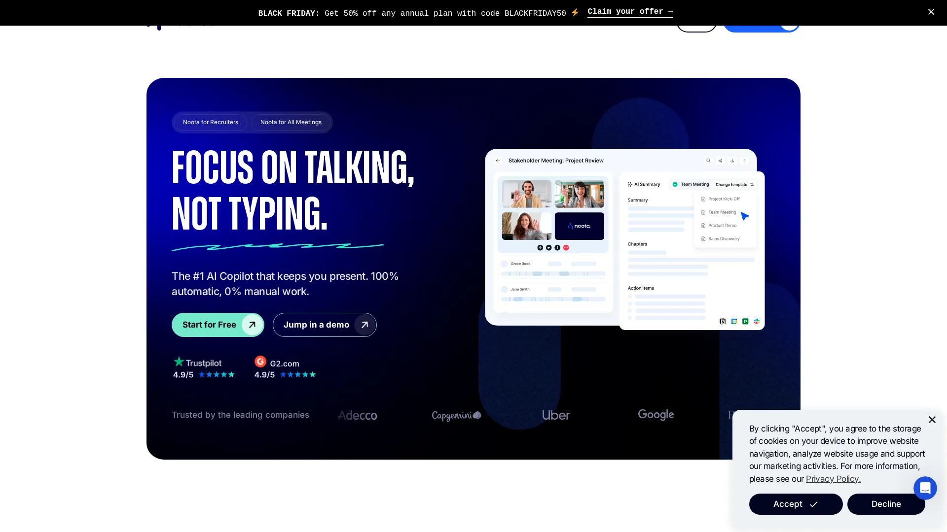Switch to the Noota for All Meetings tab
The width and height of the screenshot is (947, 532).
[x=291, y=122]
